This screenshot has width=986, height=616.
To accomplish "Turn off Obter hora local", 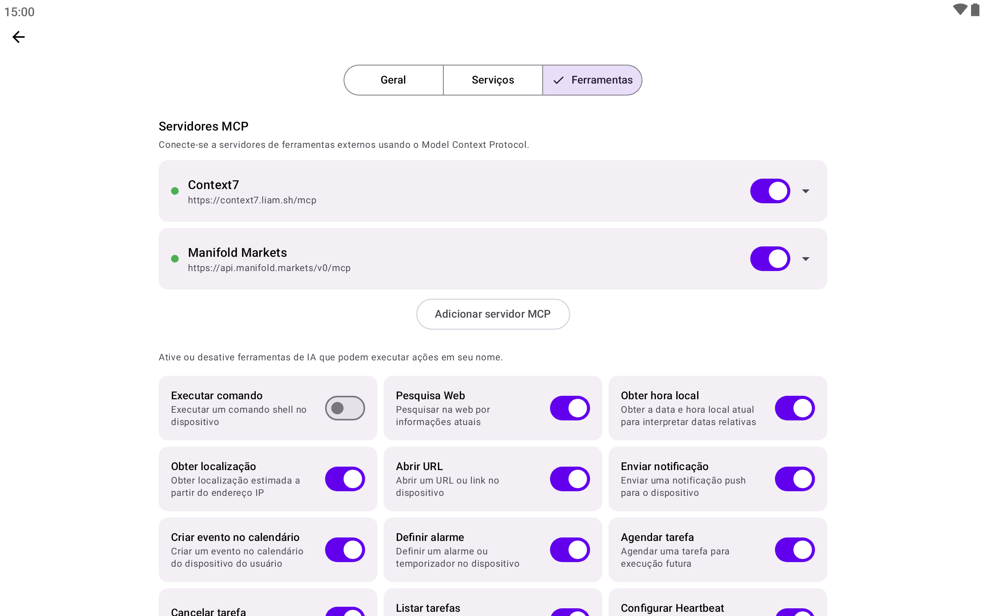I will 795,408.
